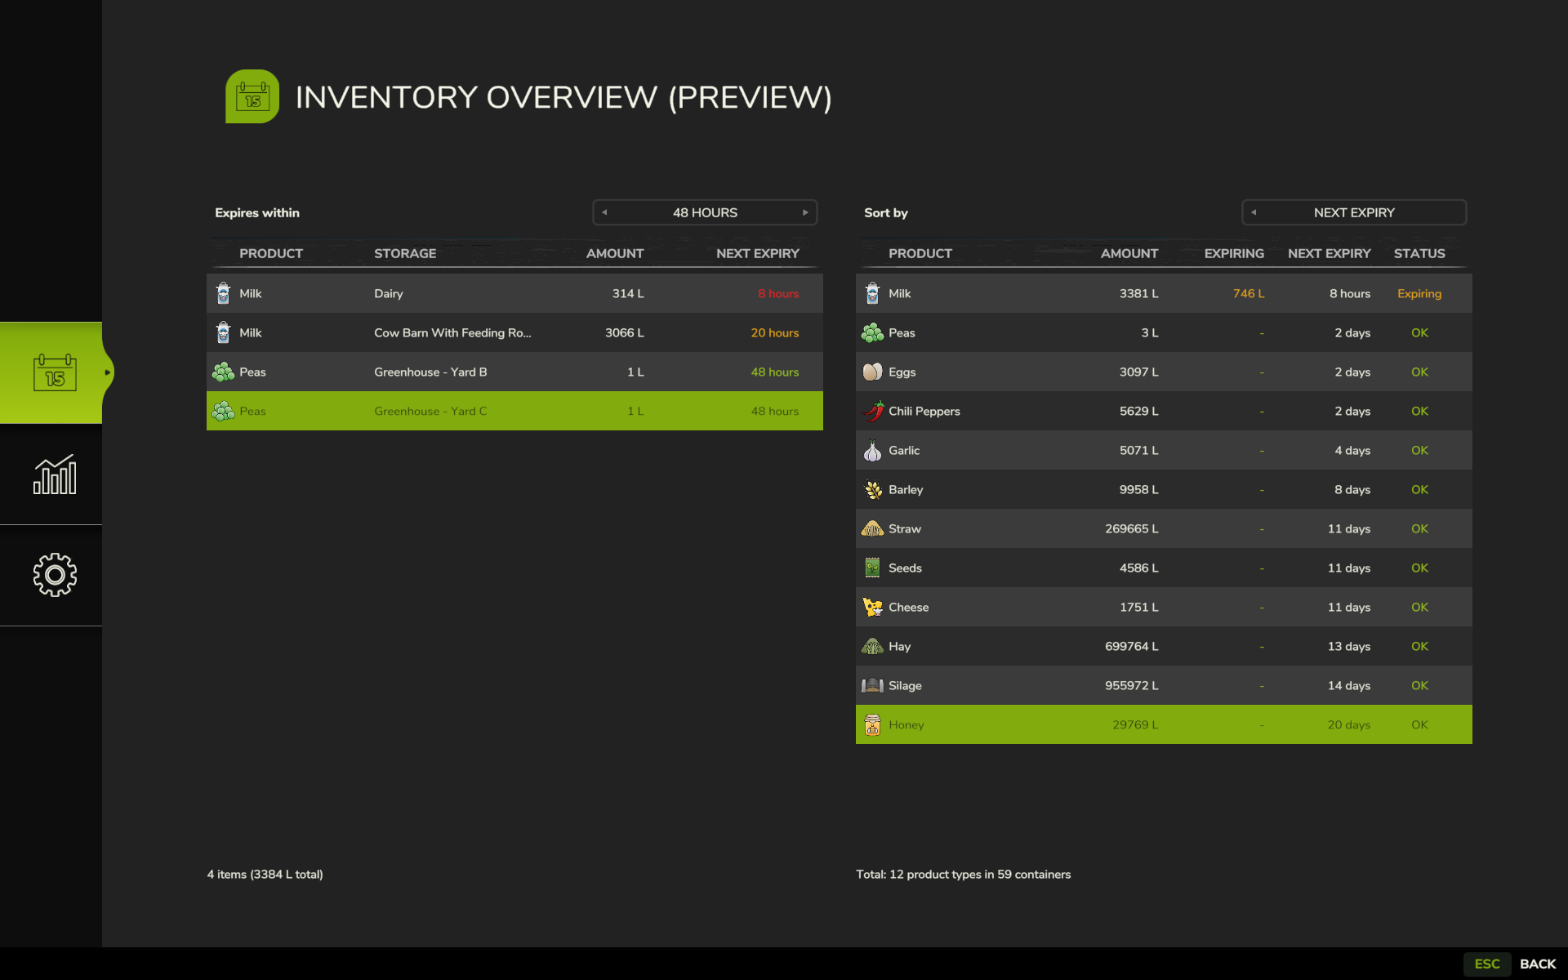Select the Peas Greenhouse - Yard B row

[x=514, y=372]
